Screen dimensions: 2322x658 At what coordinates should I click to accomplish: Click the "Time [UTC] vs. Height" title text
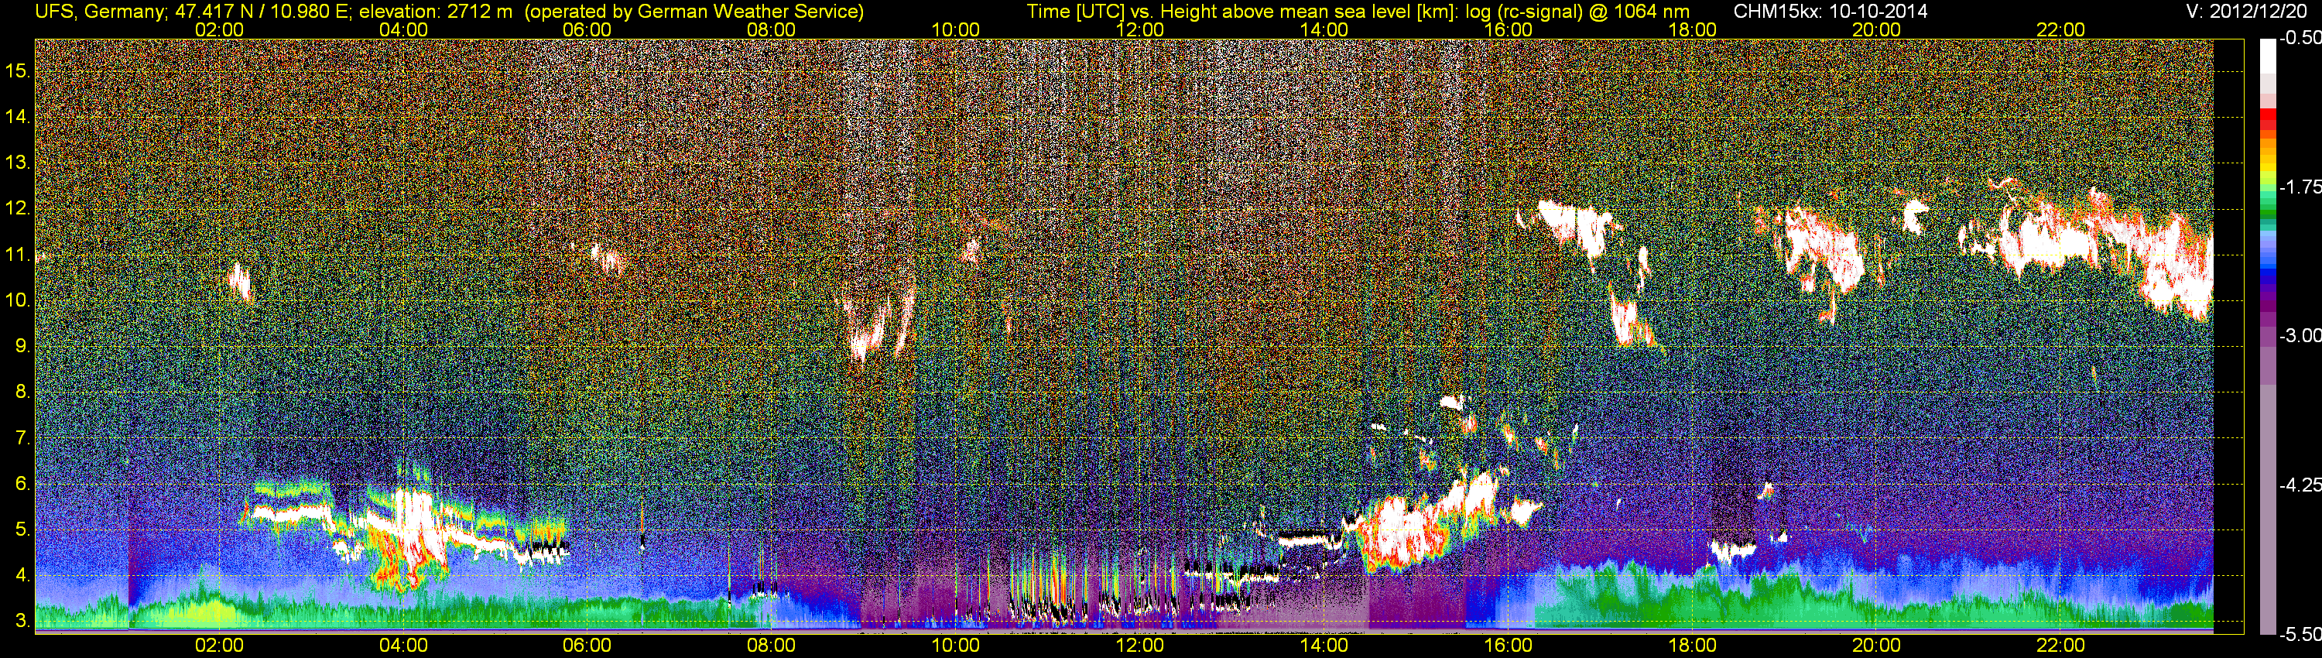coord(1121,12)
